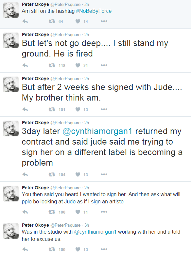
Task: Open Peter Okoye profile name on studio tweet
Action: [35, 225]
